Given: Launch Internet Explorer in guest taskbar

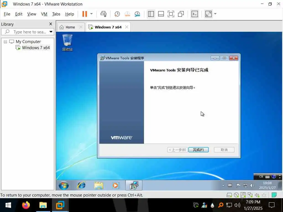Looking at the screenshot, I should tap(81, 185).
